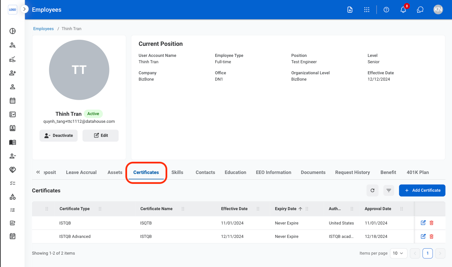Sort by the Certificate Name column header
The height and width of the screenshot is (267, 452).
[x=156, y=209]
